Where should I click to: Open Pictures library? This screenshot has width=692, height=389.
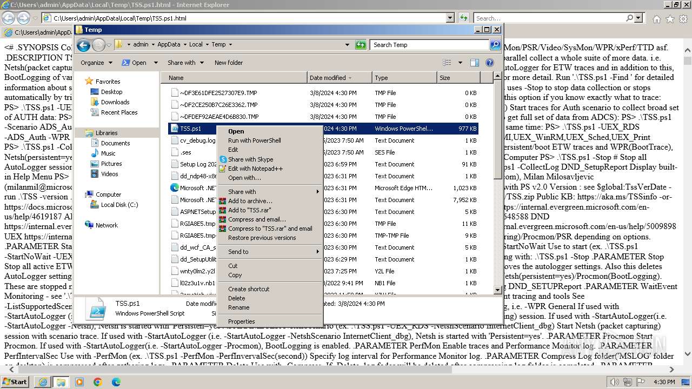click(111, 164)
